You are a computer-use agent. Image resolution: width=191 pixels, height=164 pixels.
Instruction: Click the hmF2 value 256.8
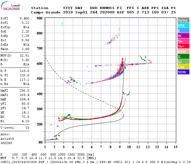(x=24, y=90)
